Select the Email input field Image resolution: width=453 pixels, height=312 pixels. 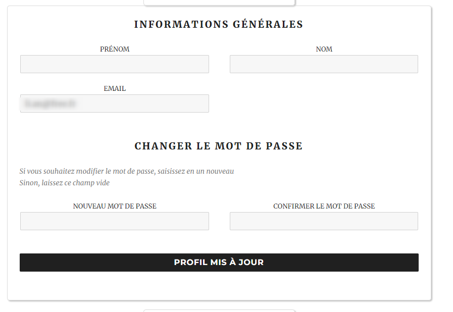[115, 103]
